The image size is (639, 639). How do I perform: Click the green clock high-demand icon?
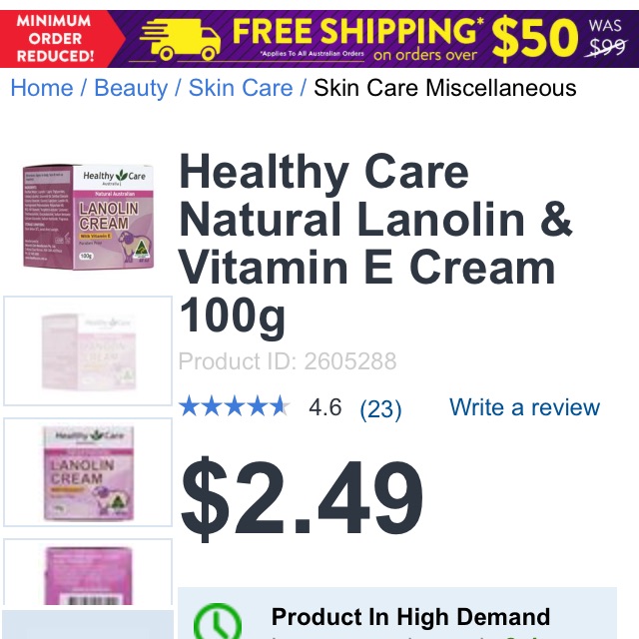pyautogui.click(x=218, y=621)
